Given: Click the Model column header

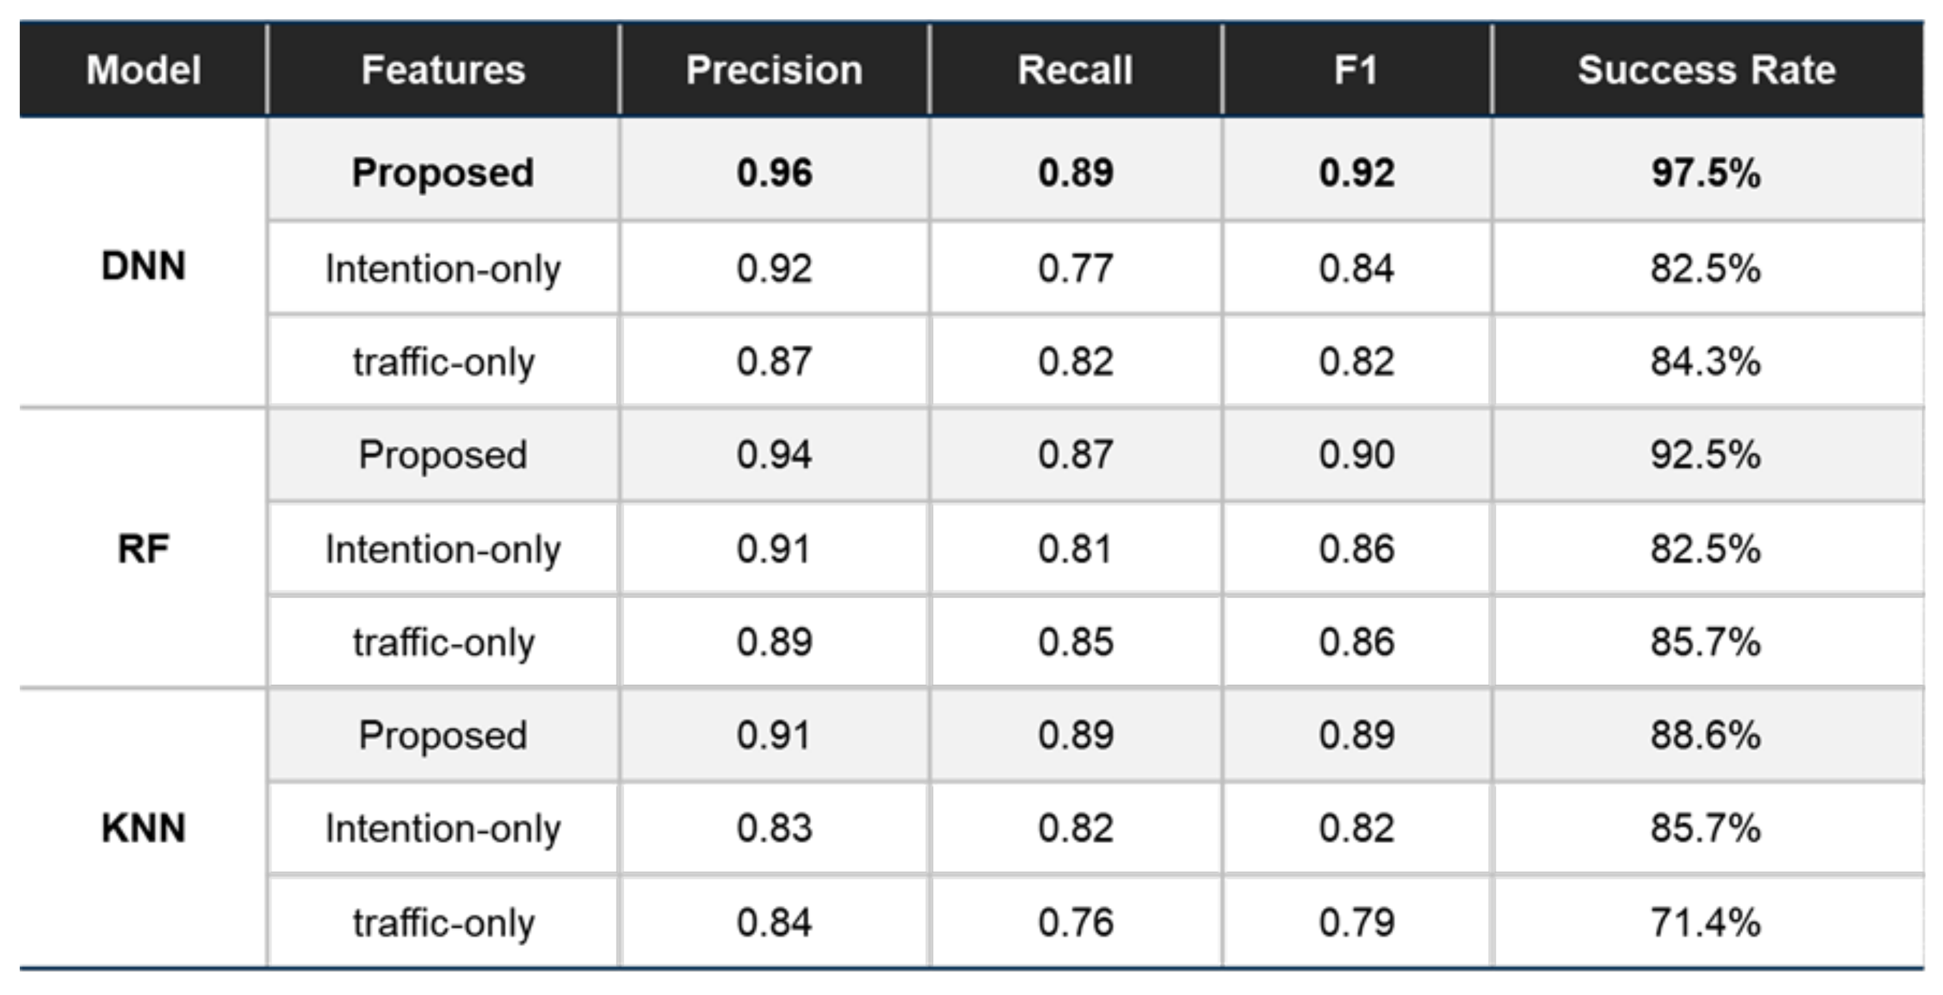Looking at the screenshot, I should click(143, 70).
